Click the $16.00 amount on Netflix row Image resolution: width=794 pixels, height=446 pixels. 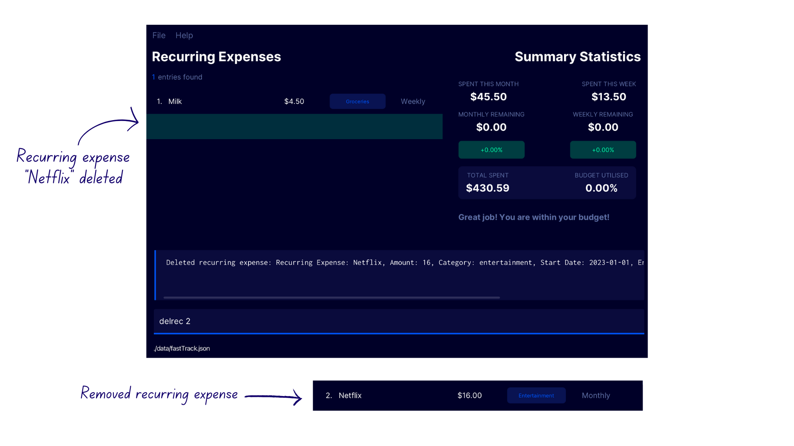click(469, 396)
